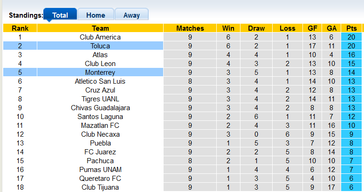Select Chivas Guadalajara from the table
This screenshot has width=364, height=192.
click(x=100, y=108)
